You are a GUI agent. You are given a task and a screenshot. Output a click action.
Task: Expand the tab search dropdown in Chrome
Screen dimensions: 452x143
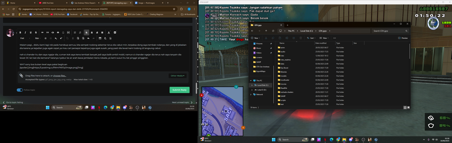click(x=3, y=3)
